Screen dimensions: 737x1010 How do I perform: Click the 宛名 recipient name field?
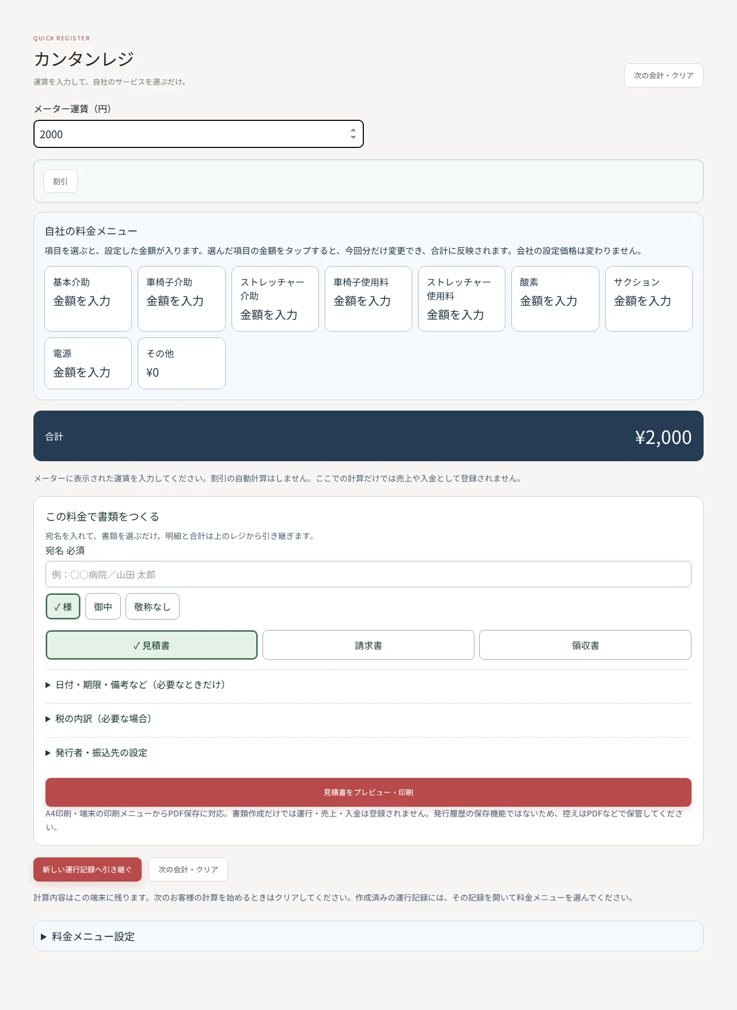click(368, 574)
